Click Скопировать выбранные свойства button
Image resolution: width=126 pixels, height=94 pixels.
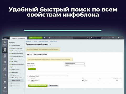(x=38, y=86)
